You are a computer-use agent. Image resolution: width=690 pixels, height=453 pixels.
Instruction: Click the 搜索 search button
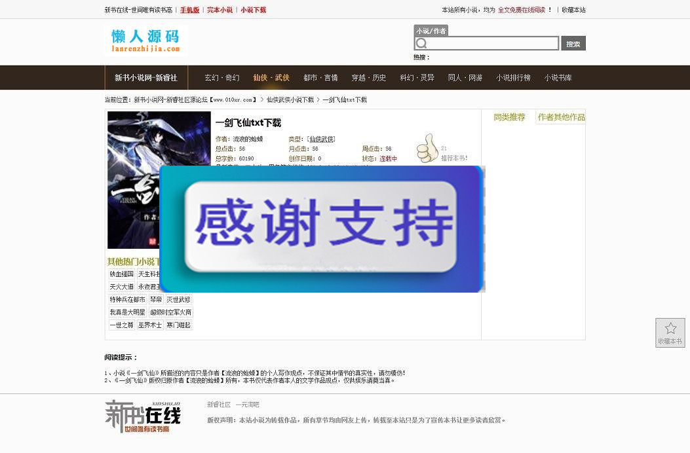(x=573, y=44)
